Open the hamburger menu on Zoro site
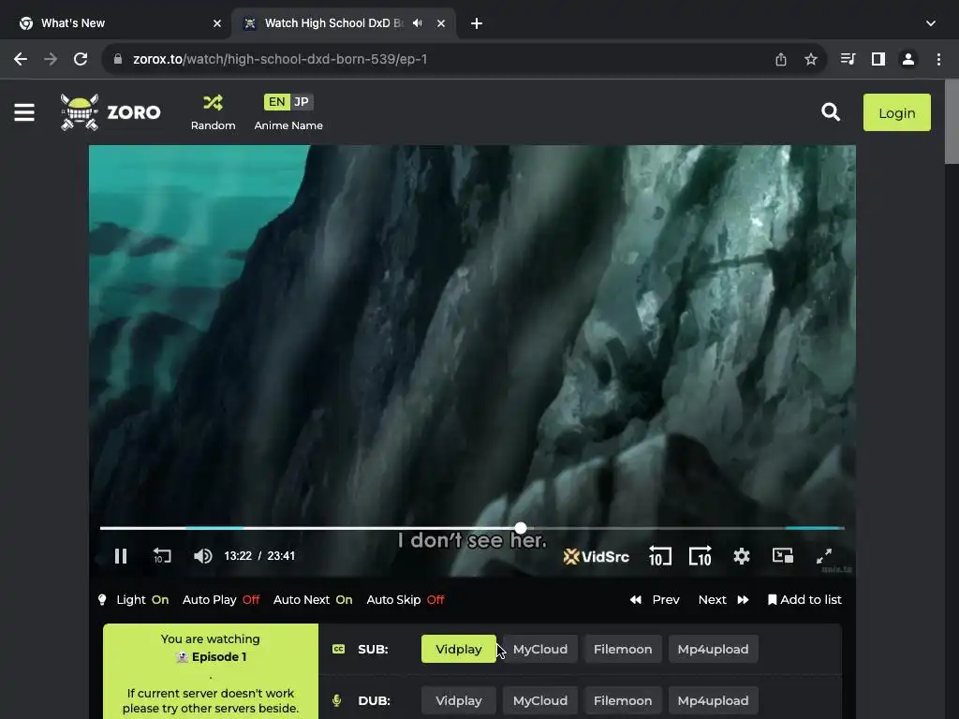The image size is (959, 719). coord(24,112)
